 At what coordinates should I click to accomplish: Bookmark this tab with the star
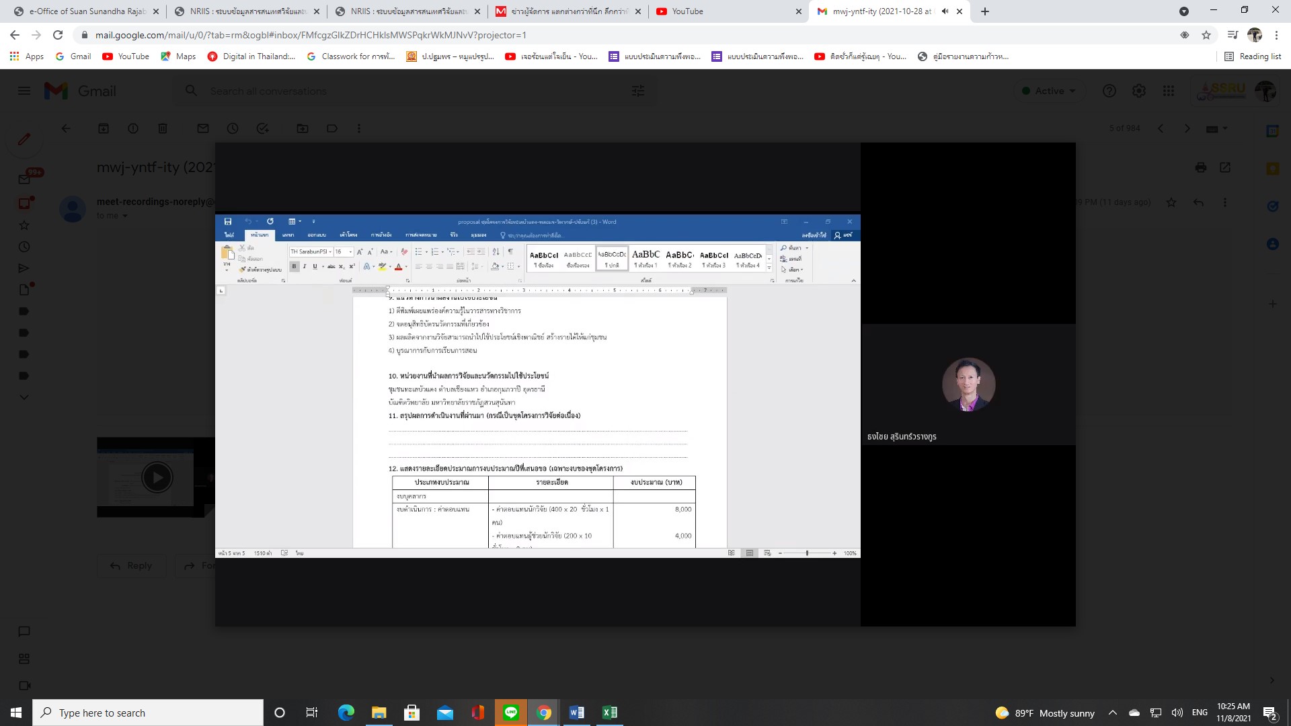pos(1206,35)
